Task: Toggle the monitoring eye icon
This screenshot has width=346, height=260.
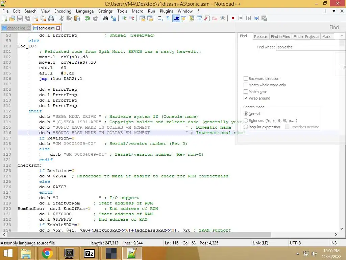Action: [x=223, y=18]
